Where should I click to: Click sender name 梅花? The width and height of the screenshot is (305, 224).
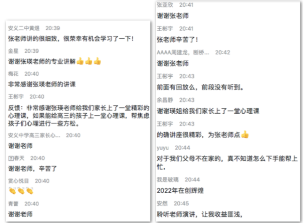pyautogui.click(x=13, y=74)
